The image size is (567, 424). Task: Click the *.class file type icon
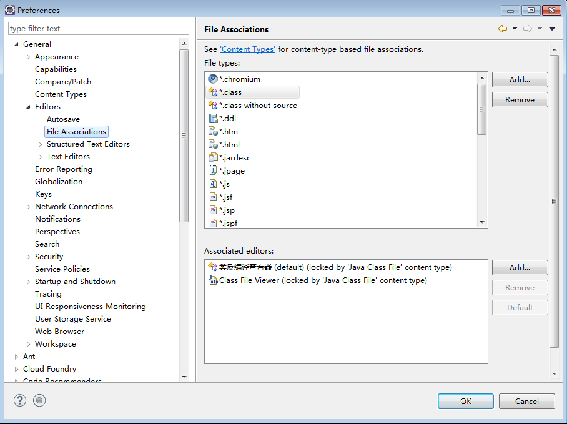tap(213, 92)
